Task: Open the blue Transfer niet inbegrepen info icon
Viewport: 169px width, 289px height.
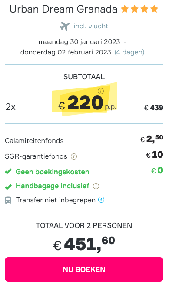Action: pos(101,200)
